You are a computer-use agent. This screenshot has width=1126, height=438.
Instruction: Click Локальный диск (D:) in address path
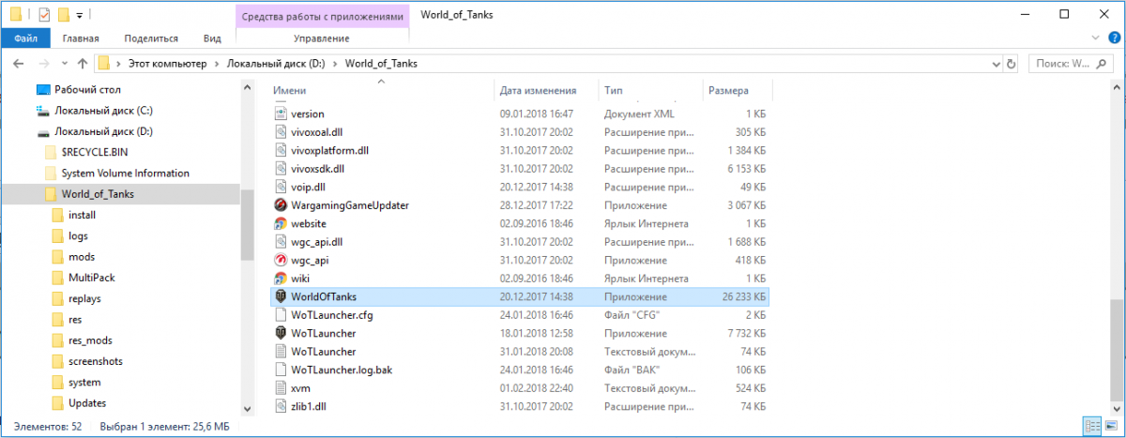[276, 64]
